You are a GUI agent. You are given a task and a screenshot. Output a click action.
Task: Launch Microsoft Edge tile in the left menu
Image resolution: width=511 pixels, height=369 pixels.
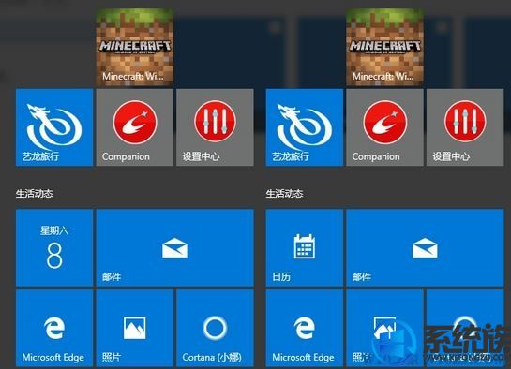click(x=54, y=329)
